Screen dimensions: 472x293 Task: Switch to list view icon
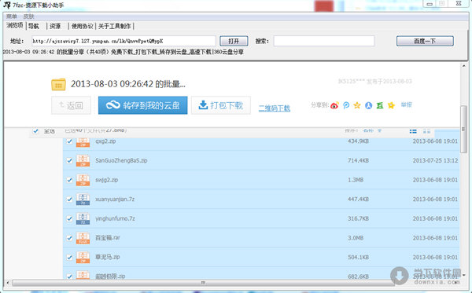pos(413,131)
